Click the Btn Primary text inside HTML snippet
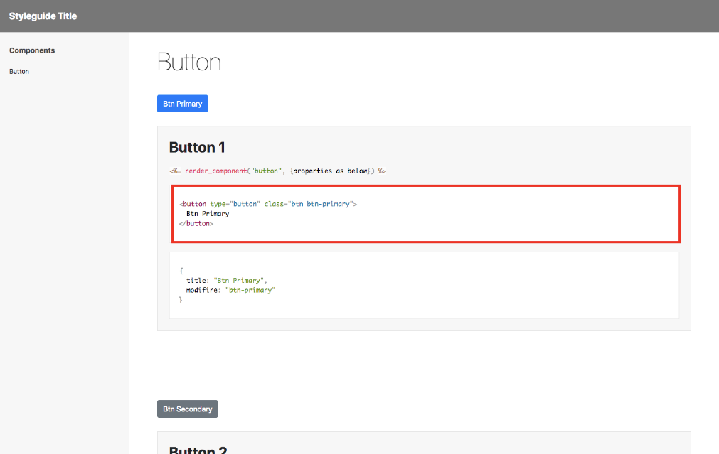 click(208, 213)
